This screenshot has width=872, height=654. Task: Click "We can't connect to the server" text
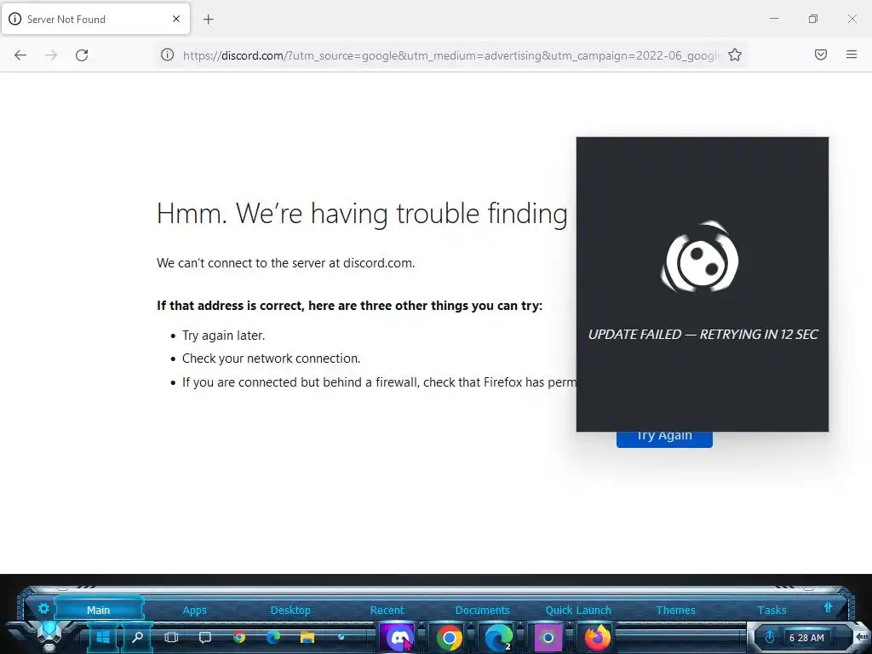coord(285,263)
